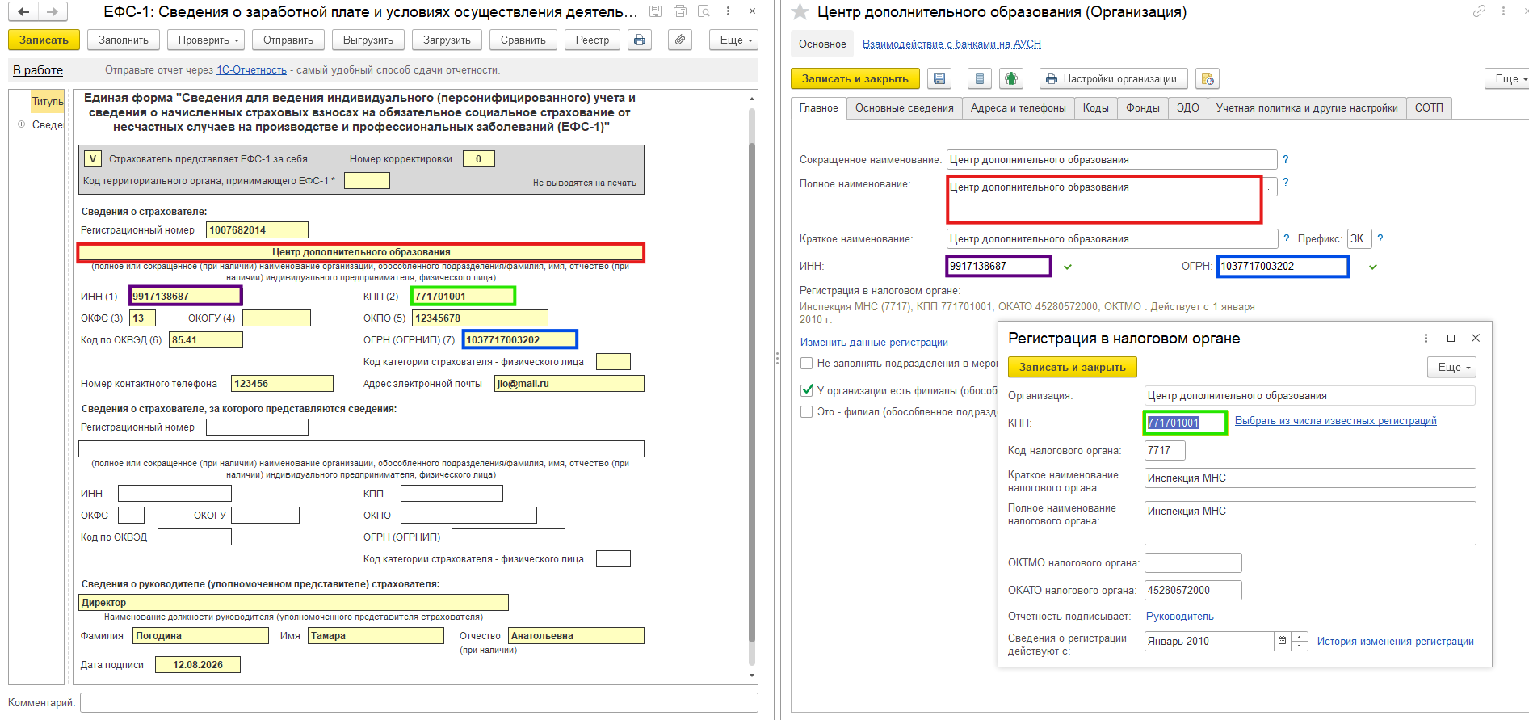The height and width of the screenshot is (720, 1529).
Task: Click the diskette save icon in organization toolbar
Action: [x=939, y=78]
